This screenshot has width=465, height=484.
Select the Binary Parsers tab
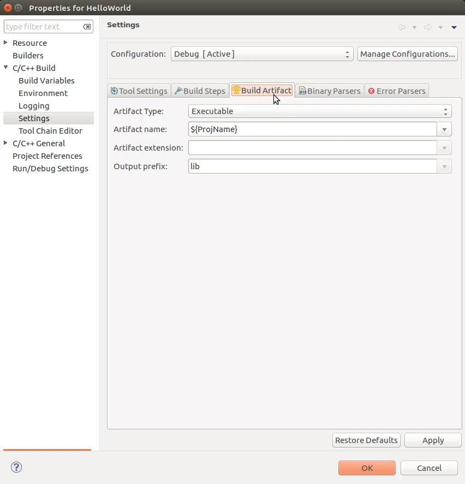click(329, 91)
